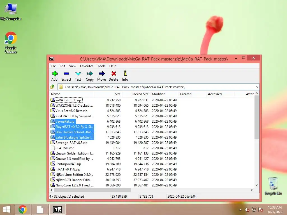Click the Copy toolbar icon

(90, 74)
